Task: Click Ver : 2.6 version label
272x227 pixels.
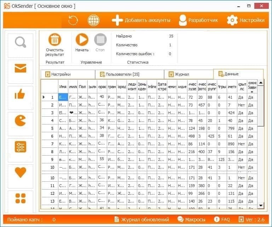Action: (x=252, y=220)
